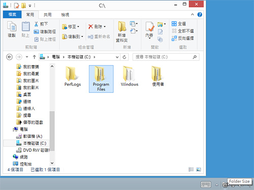Click the Cut (剪下) scissors command
254x190 pixels.
coord(41,24)
